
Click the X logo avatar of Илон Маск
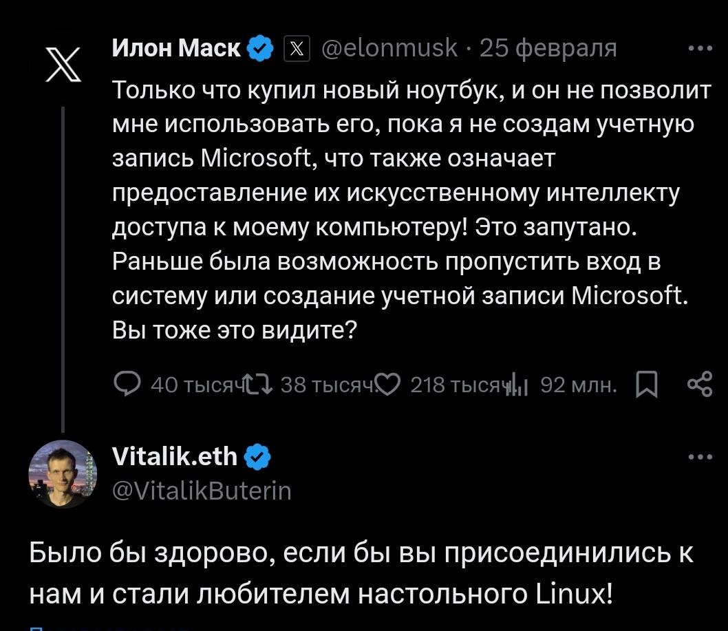[63, 66]
